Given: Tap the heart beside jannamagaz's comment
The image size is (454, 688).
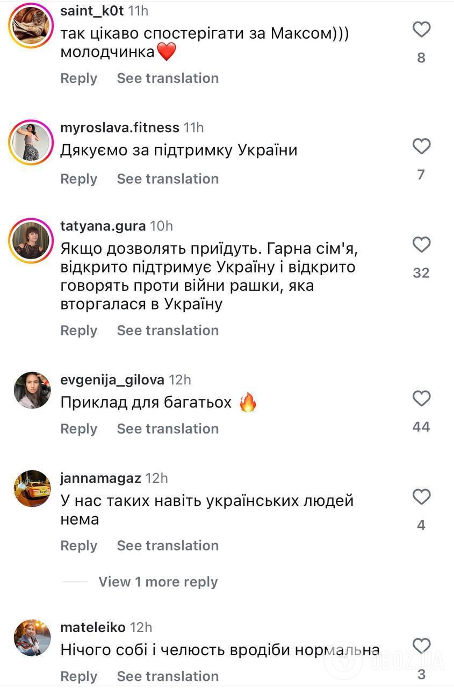Looking at the screenshot, I should tap(421, 497).
